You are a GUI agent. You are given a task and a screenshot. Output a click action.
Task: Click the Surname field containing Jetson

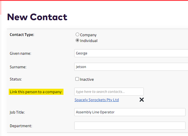point(131,67)
